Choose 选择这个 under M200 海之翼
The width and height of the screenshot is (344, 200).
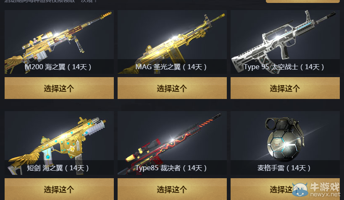click(59, 88)
